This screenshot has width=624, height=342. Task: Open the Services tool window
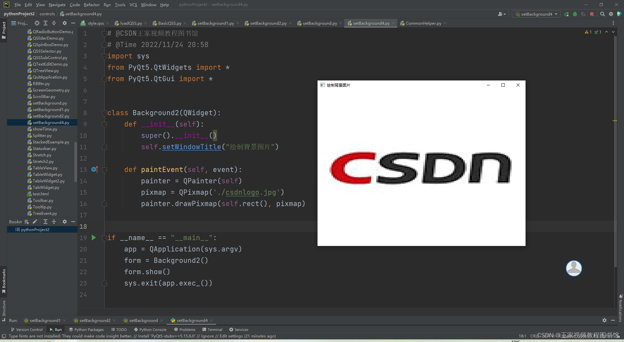pos(239,329)
